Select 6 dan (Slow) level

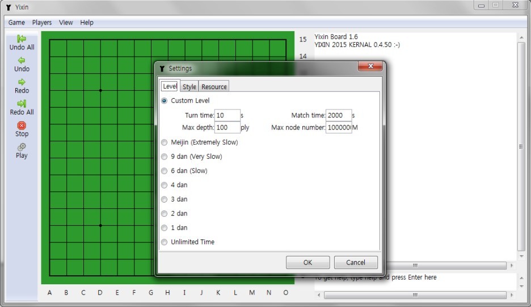(x=165, y=171)
